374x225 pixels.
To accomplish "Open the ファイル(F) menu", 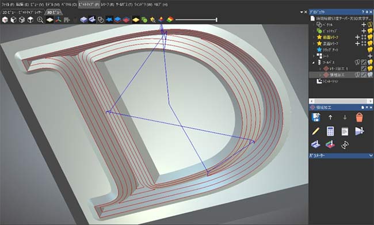I will [x=8, y=5].
